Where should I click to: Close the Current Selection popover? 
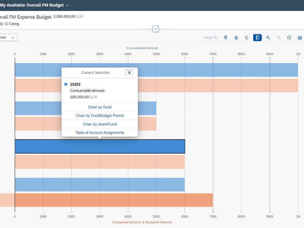(129, 73)
